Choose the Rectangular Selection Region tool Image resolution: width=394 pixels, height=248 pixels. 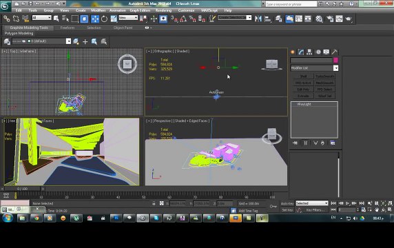(75, 19)
